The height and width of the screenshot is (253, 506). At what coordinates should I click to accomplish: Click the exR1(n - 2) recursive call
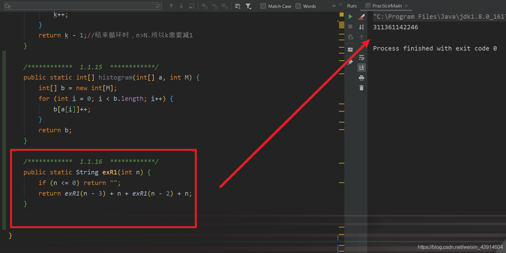(153, 193)
